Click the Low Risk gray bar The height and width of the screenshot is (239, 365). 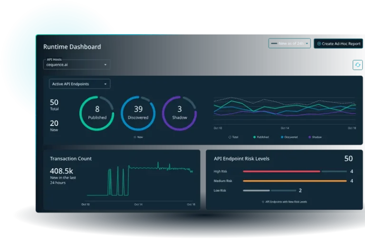pyautogui.click(x=256, y=191)
